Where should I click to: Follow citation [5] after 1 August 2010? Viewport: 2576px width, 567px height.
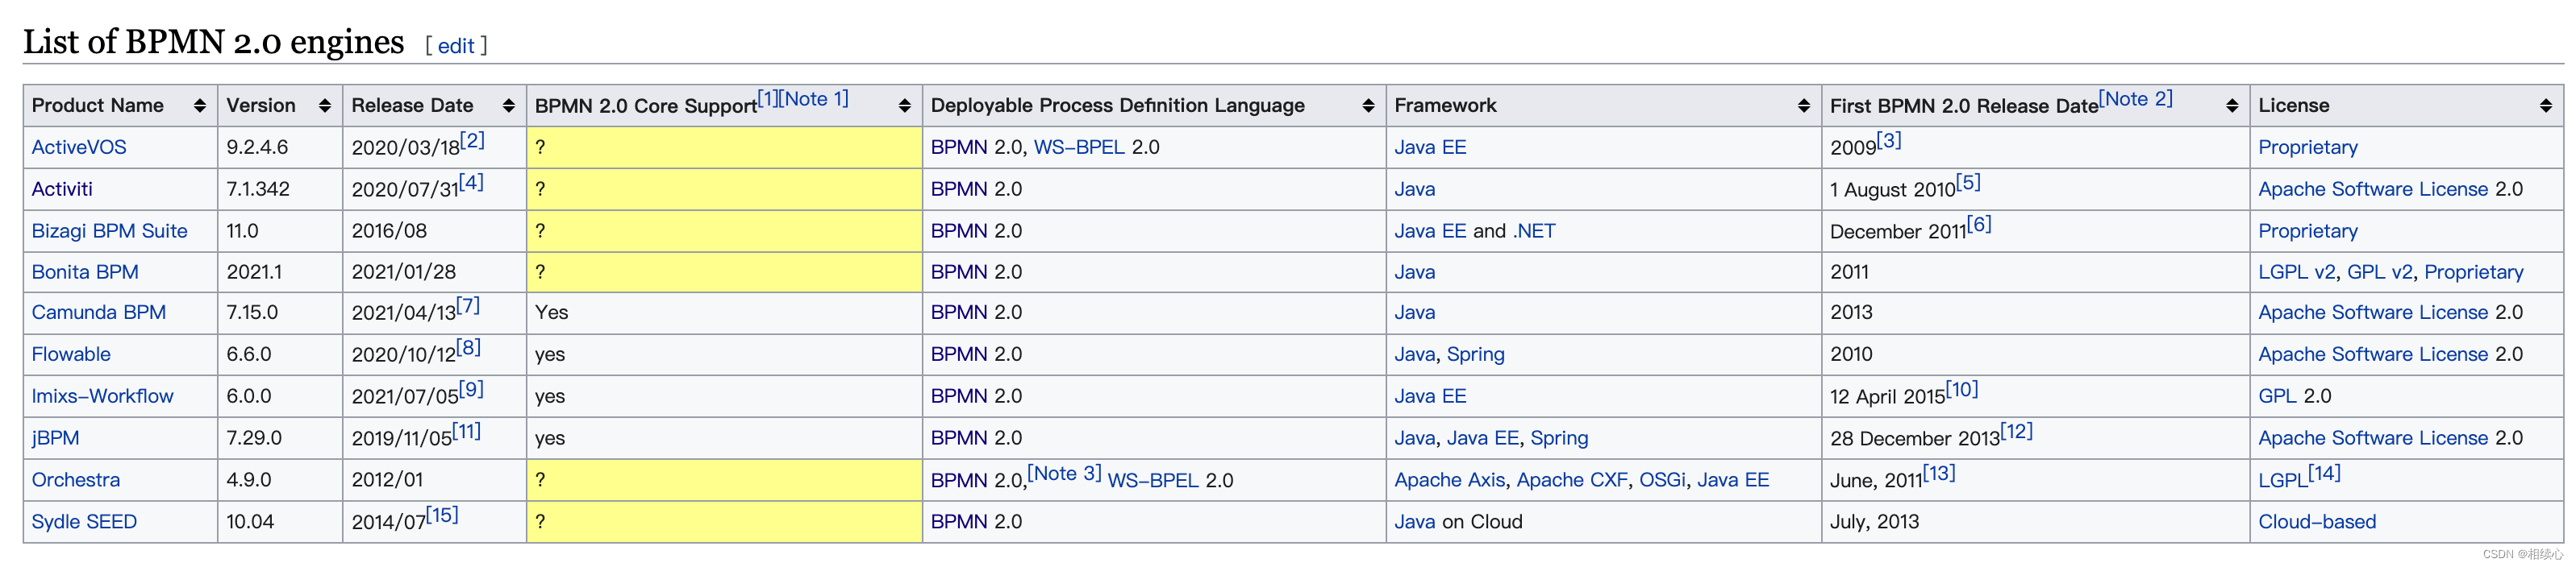point(1968,183)
